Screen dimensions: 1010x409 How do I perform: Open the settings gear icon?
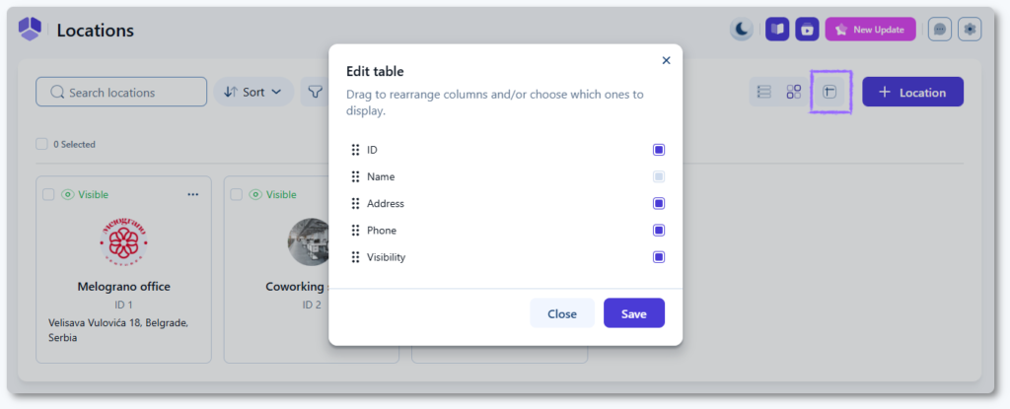pos(971,30)
